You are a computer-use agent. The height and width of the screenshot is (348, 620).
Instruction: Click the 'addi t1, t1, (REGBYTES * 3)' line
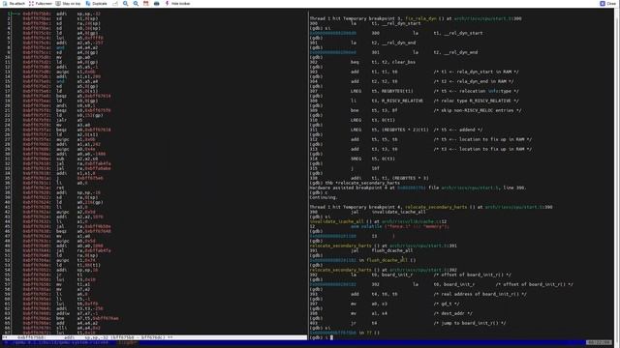click(369, 178)
